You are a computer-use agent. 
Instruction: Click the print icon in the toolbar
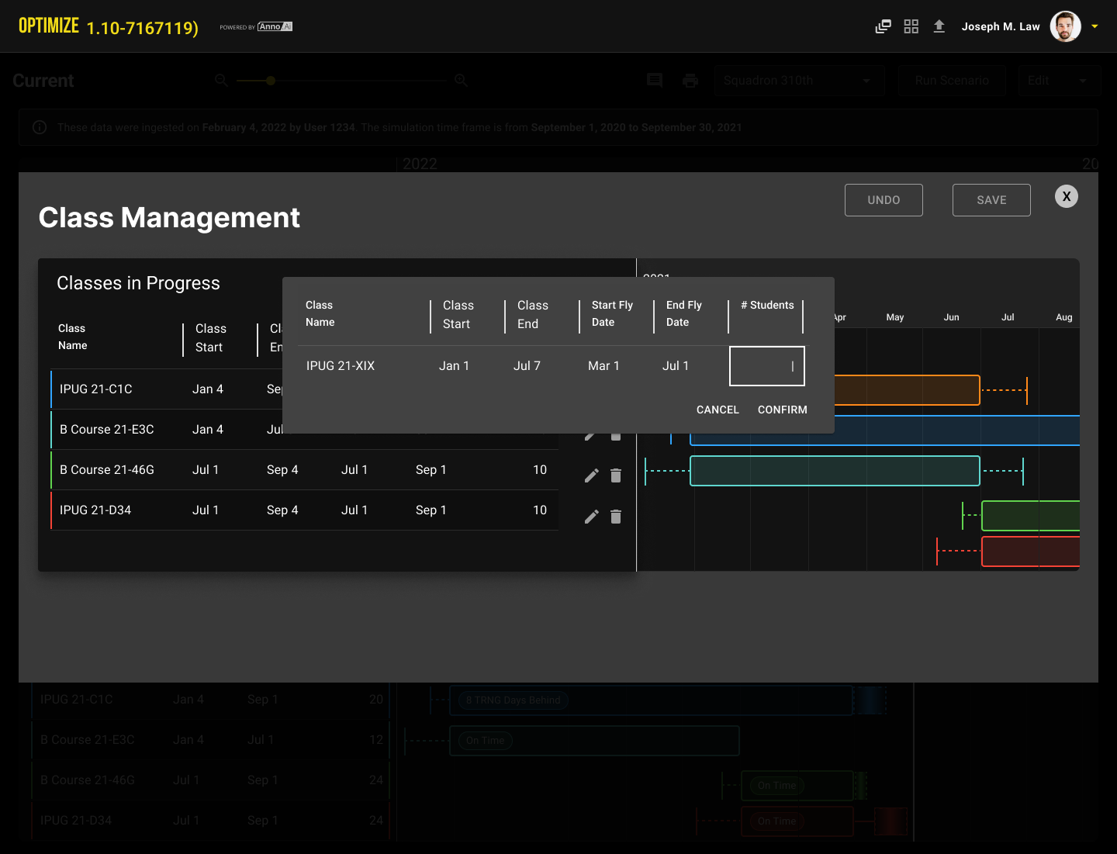point(690,81)
